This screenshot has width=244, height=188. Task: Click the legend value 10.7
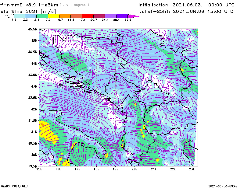[x=59, y=20]
